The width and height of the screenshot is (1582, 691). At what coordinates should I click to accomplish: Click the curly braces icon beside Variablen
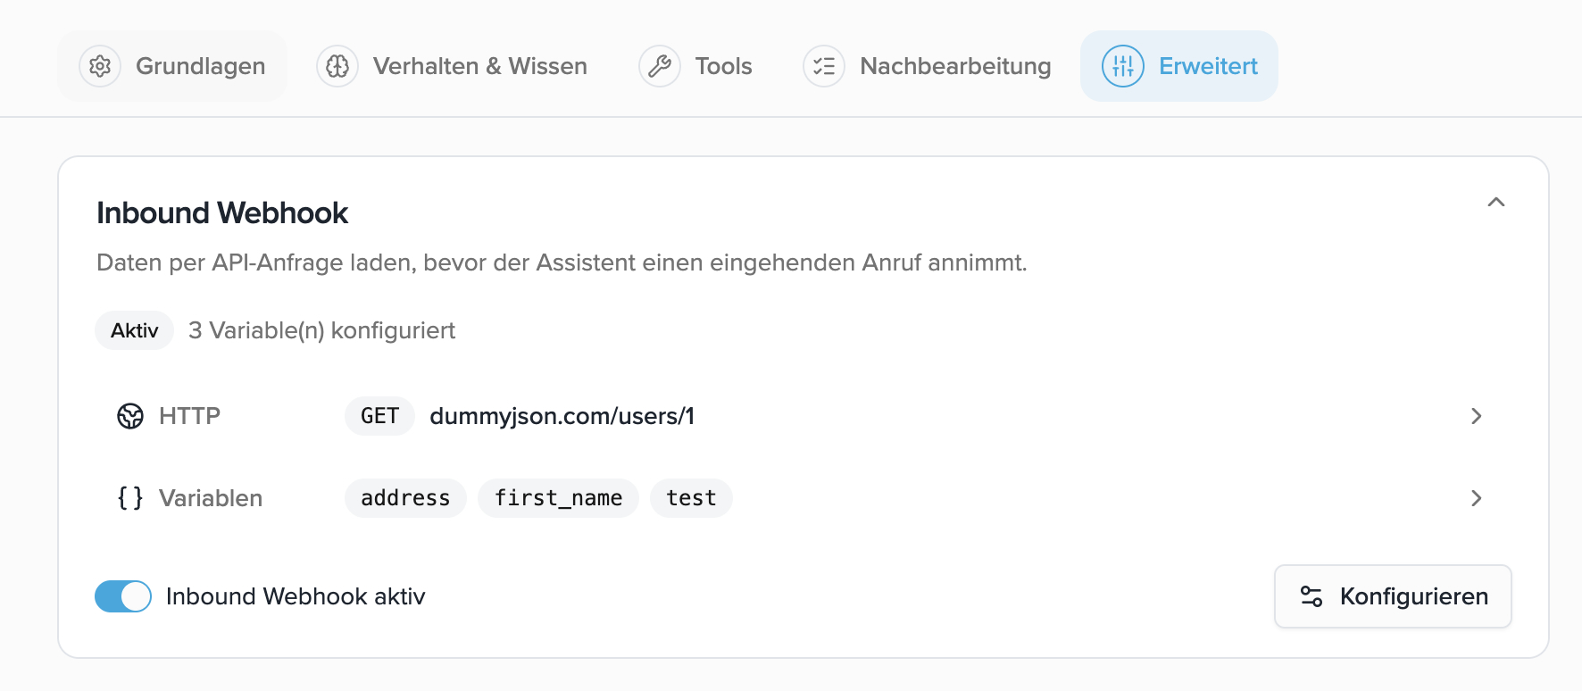pyautogui.click(x=130, y=498)
